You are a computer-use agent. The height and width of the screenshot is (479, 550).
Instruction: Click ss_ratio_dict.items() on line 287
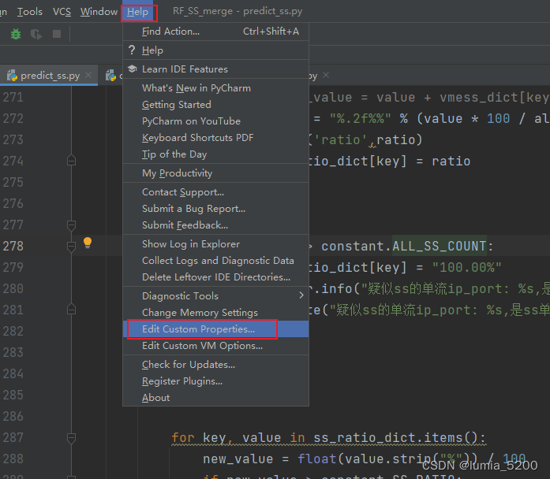395,438
